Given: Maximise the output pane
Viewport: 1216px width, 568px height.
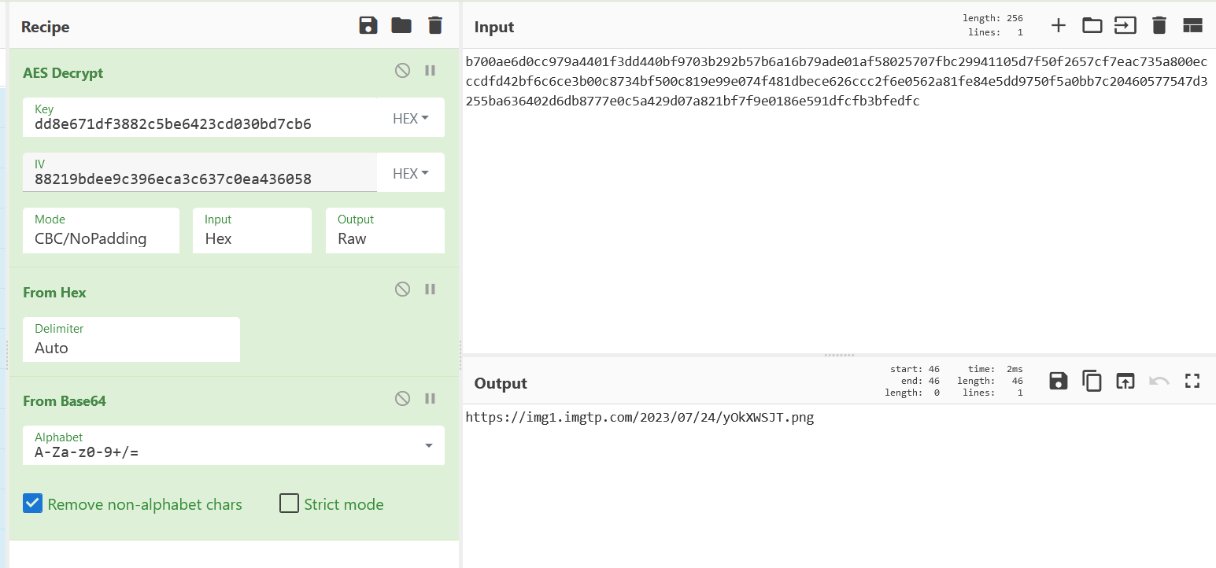Looking at the screenshot, I should [1192, 382].
